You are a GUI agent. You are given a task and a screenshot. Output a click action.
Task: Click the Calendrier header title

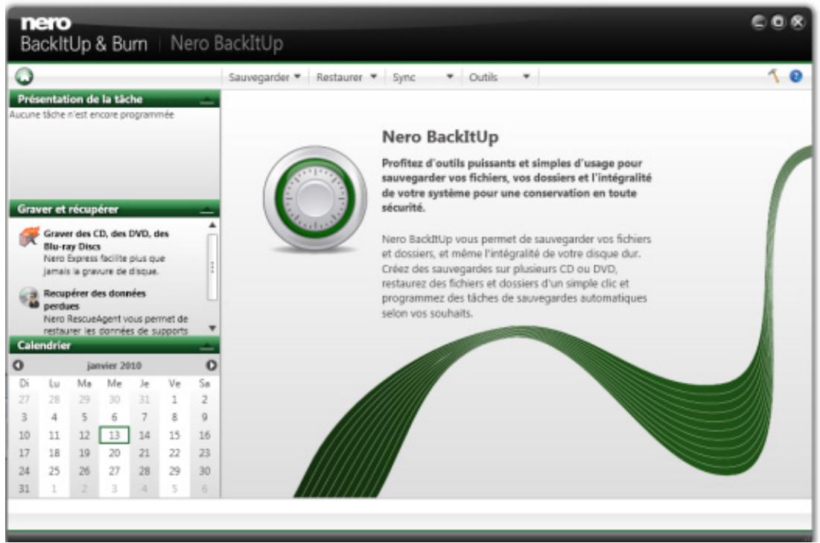(44, 346)
